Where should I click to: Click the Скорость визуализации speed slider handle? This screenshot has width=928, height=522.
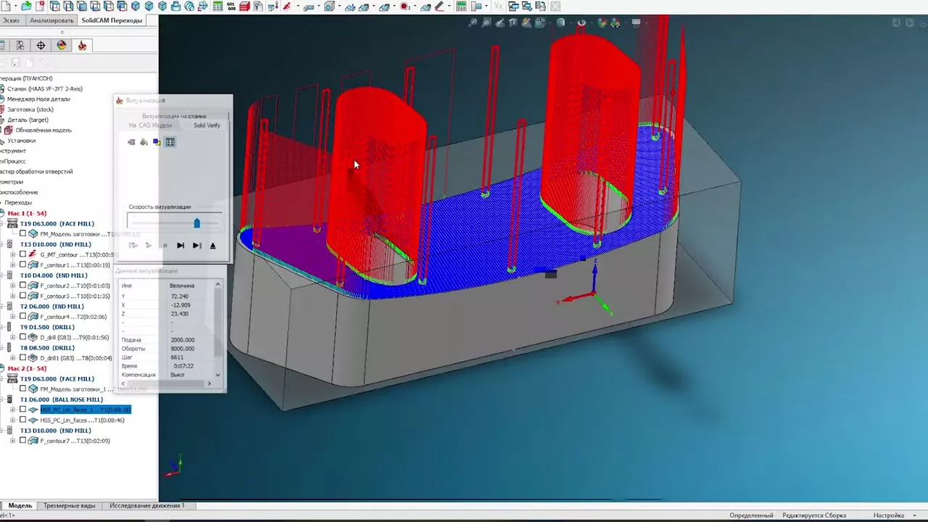(x=196, y=223)
